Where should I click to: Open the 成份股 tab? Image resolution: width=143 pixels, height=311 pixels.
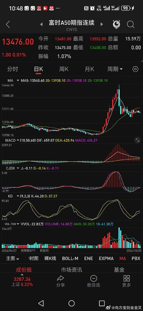(x=24, y=270)
